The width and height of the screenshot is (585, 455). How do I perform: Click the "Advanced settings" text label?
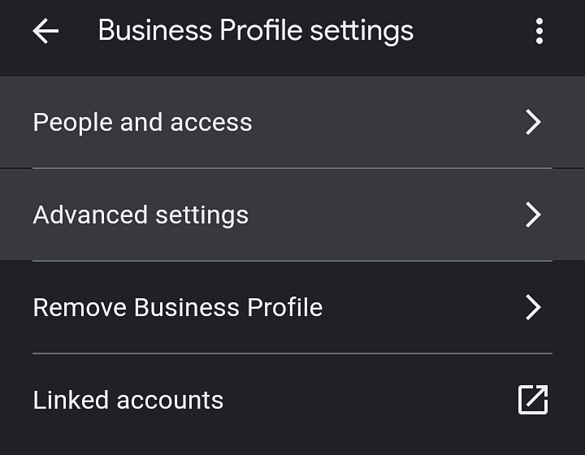tap(141, 215)
